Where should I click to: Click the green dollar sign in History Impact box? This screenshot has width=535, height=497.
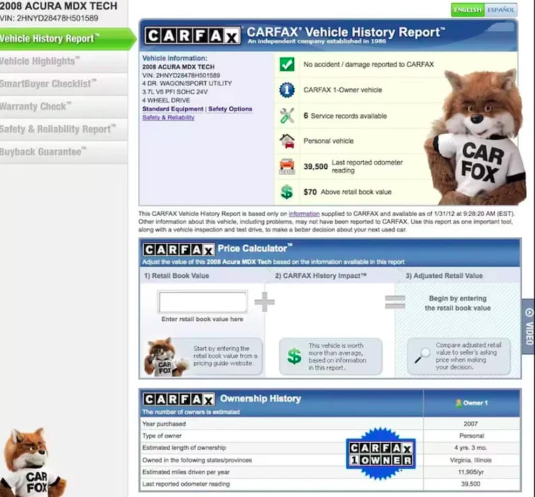(294, 356)
